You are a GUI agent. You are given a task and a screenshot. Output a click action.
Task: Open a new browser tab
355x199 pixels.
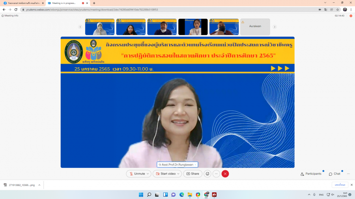coord(94,3)
